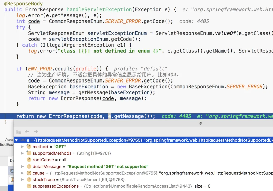Select the "Request method 'GET' not supported" value
Viewport: 273px width, 191px height.
(107, 167)
